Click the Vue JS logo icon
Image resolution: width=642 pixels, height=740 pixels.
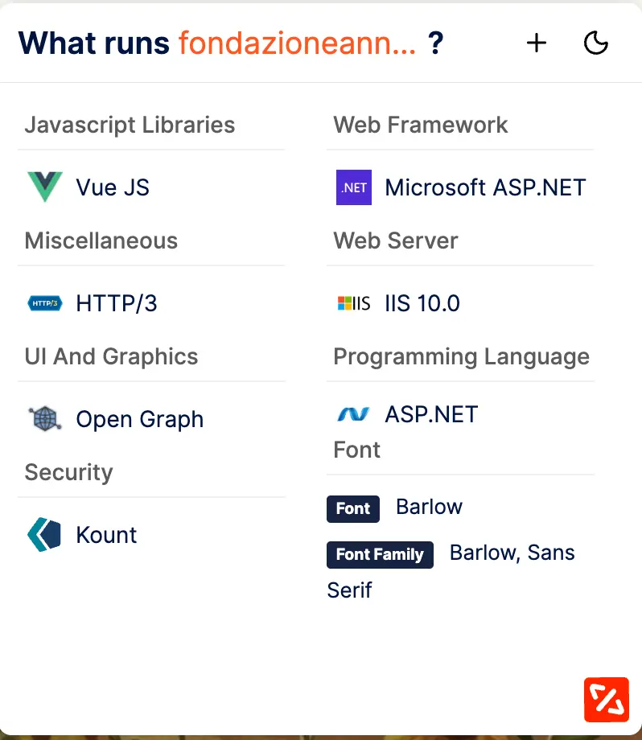44,187
